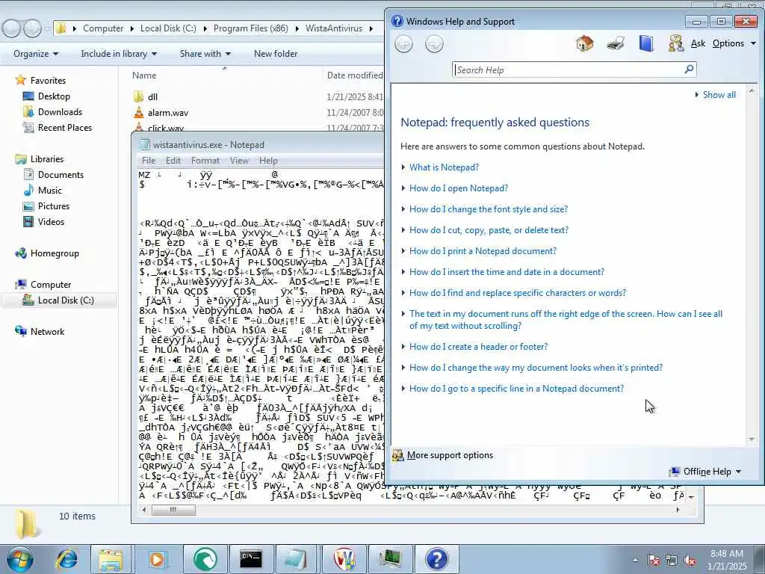Click the green circular taskbar app icon
Viewport: 765px width, 574px height.
(205, 559)
